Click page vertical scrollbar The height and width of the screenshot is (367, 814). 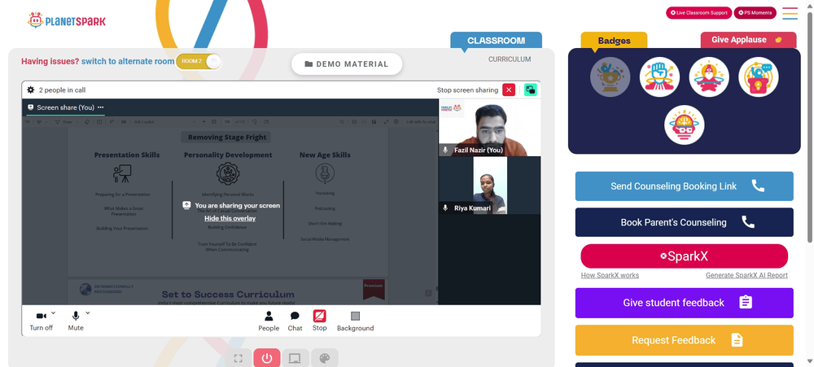pos(811,127)
